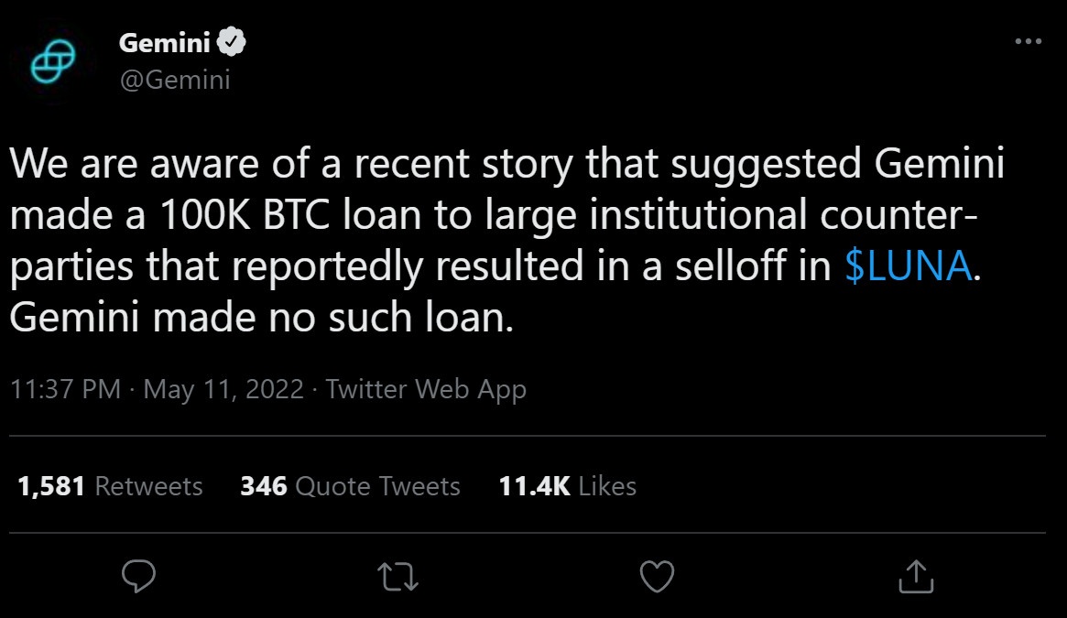Viewport: 1067px width, 618px height.
Task: Reply to the tweet via speech bubble icon
Action: [x=138, y=576]
